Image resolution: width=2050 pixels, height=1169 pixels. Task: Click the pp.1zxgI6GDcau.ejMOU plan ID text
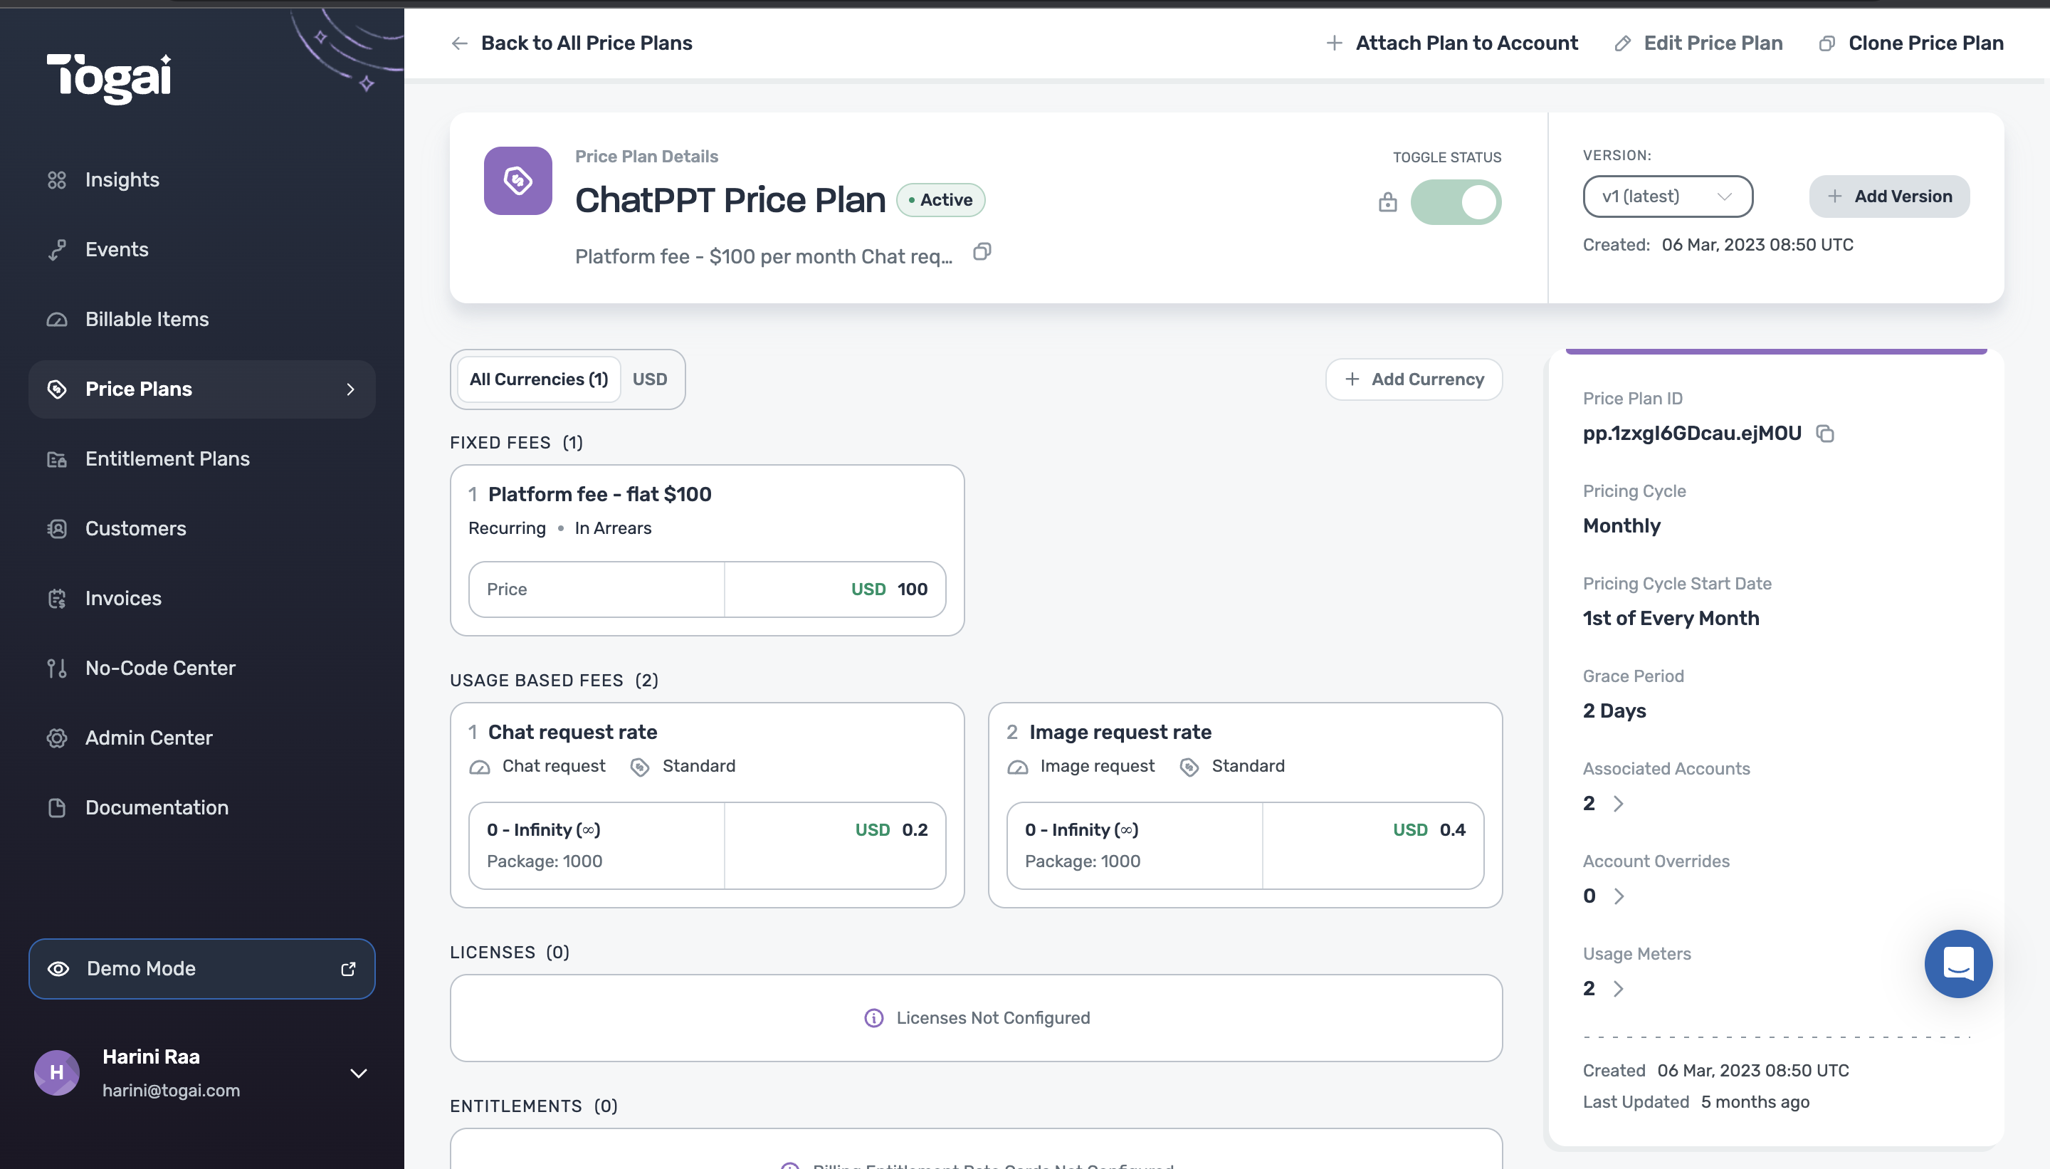coord(1692,434)
